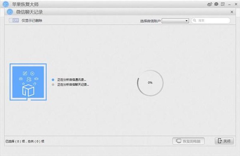
Task: Click the 苹果恢复大师 app logo icon
Action: pyautogui.click(x=6, y=4)
